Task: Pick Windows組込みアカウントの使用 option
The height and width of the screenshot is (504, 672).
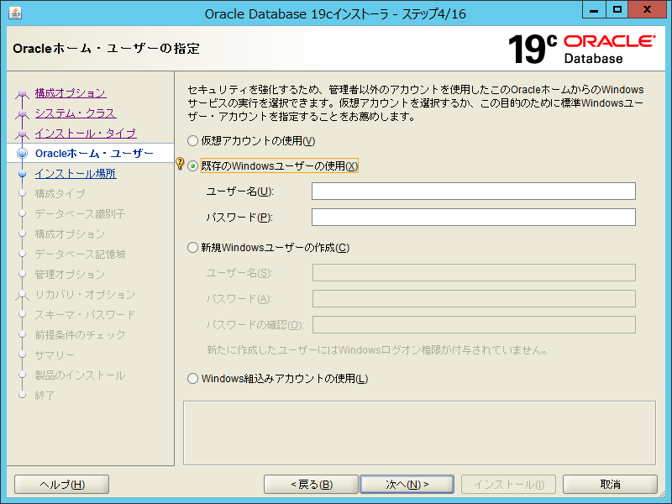Action: click(193, 379)
